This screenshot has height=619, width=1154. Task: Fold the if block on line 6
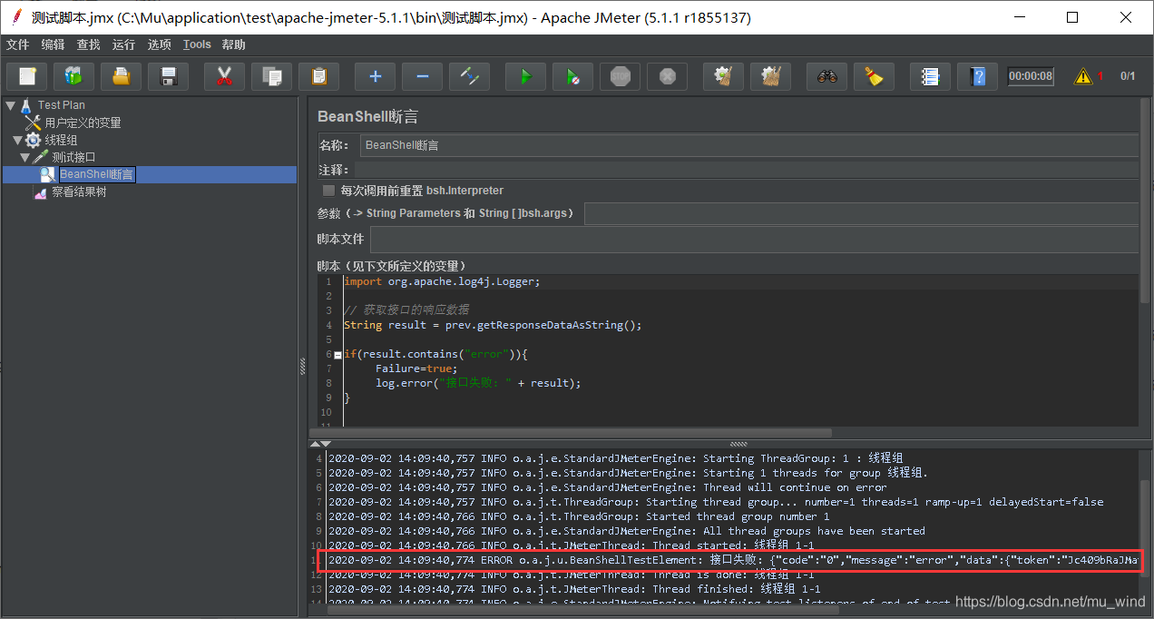pyautogui.click(x=337, y=355)
